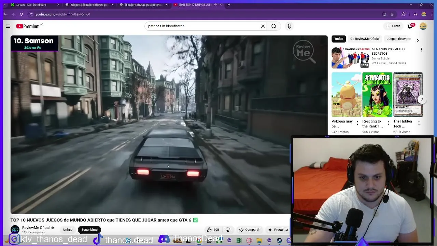Close the Stream - Kick Dashboard tab

coord(58,5)
